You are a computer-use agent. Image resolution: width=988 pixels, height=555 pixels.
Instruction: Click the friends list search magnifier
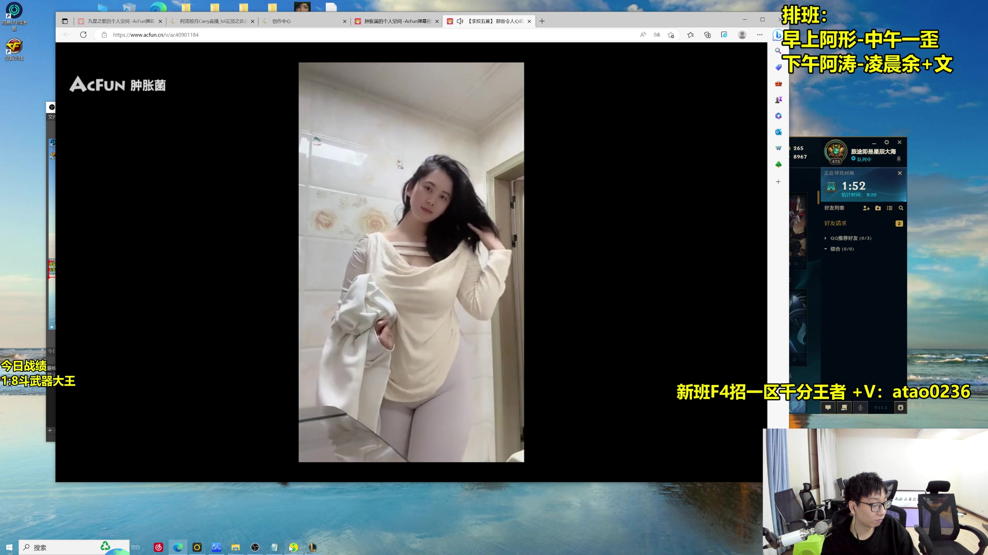click(901, 208)
